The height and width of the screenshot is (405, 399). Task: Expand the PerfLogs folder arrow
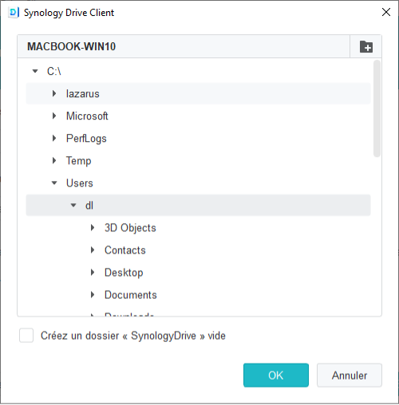pyautogui.click(x=54, y=138)
